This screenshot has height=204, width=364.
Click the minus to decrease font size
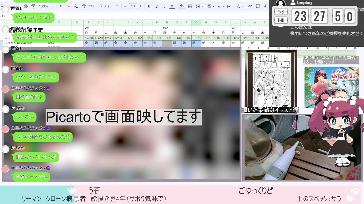[x=125, y=6]
